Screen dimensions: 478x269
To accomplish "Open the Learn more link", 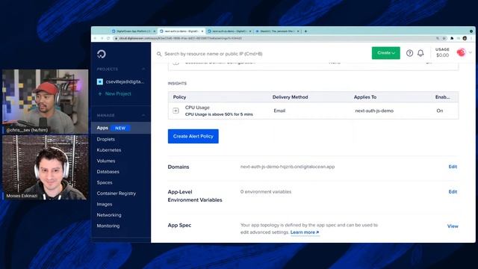I will click(x=305, y=232).
